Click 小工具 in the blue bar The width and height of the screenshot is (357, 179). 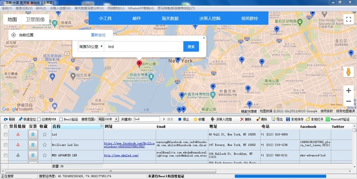105,19
